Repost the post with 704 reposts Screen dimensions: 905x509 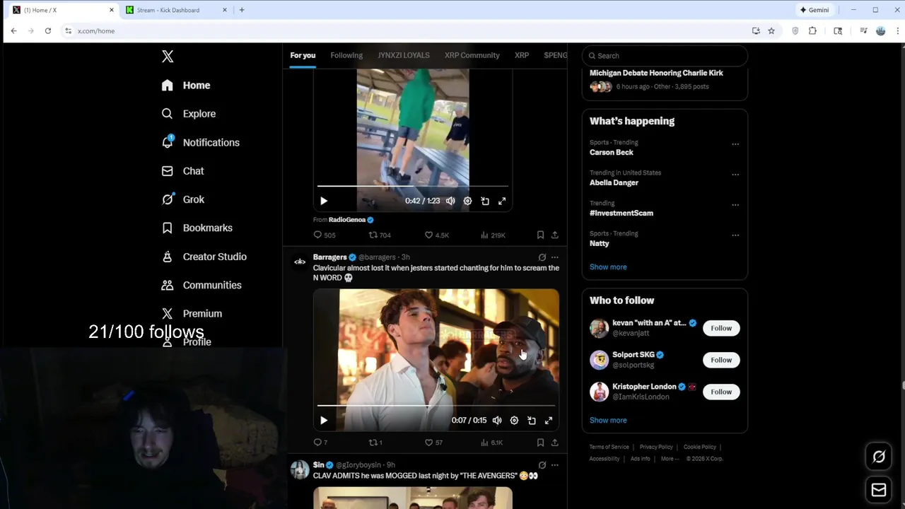coord(380,235)
